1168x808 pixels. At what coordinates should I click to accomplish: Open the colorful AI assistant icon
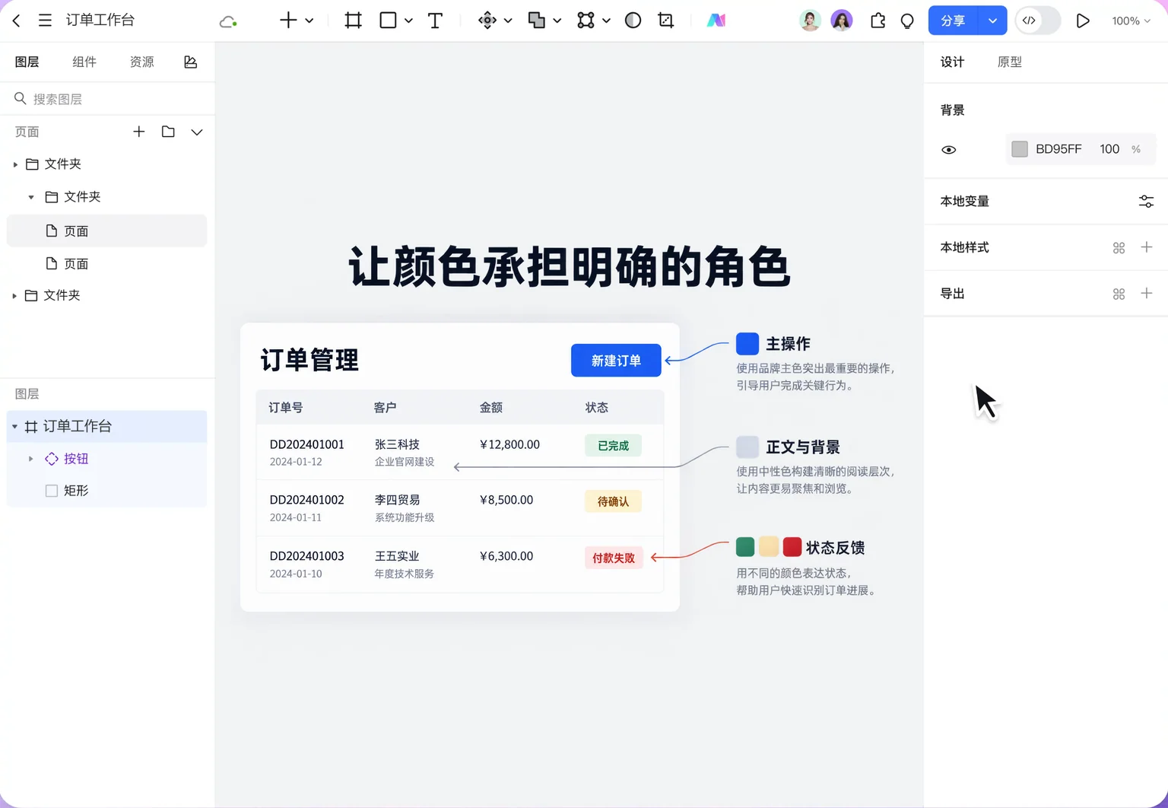[x=716, y=21]
